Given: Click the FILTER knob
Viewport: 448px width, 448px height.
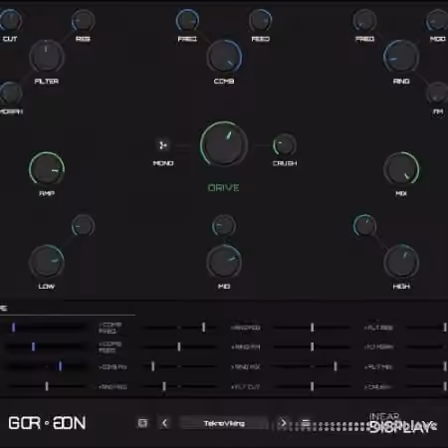Looking at the screenshot, I should tap(47, 57).
